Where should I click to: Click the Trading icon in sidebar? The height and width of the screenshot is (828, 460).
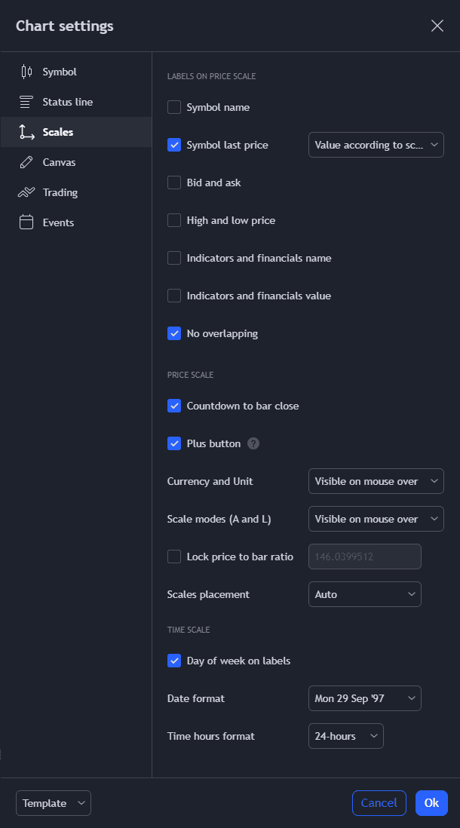(26, 192)
